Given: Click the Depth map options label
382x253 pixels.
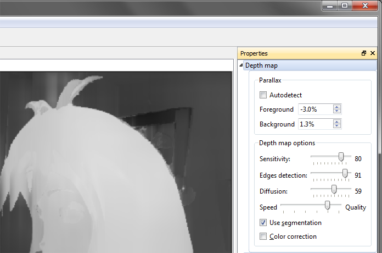Looking at the screenshot, I should (287, 143).
